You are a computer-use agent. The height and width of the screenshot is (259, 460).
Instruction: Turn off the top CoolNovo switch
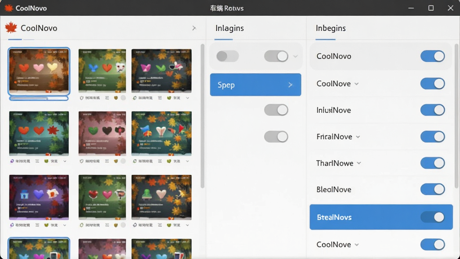(433, 56)
